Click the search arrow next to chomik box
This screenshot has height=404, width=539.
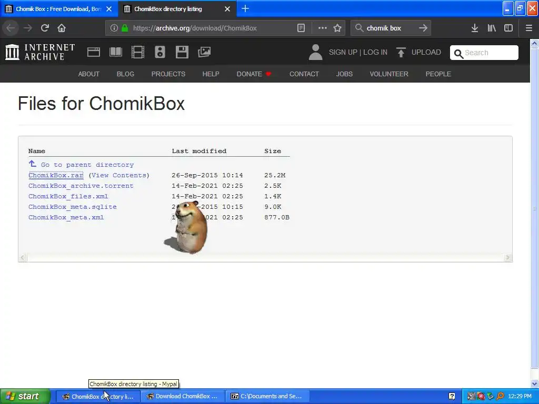[x=423, y=28]
